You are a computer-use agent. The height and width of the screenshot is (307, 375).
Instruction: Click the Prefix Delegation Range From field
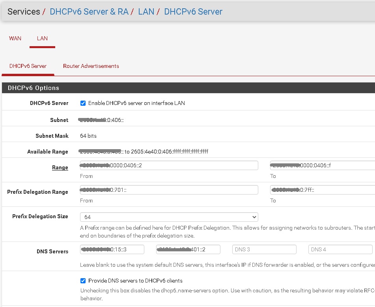[x=169, y=189]
